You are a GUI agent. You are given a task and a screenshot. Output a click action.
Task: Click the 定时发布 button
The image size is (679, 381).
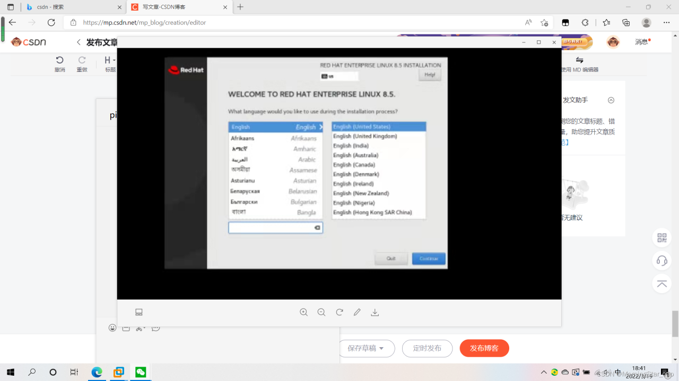pos(427,348)
